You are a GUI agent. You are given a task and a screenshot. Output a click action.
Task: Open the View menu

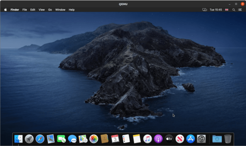42,10
